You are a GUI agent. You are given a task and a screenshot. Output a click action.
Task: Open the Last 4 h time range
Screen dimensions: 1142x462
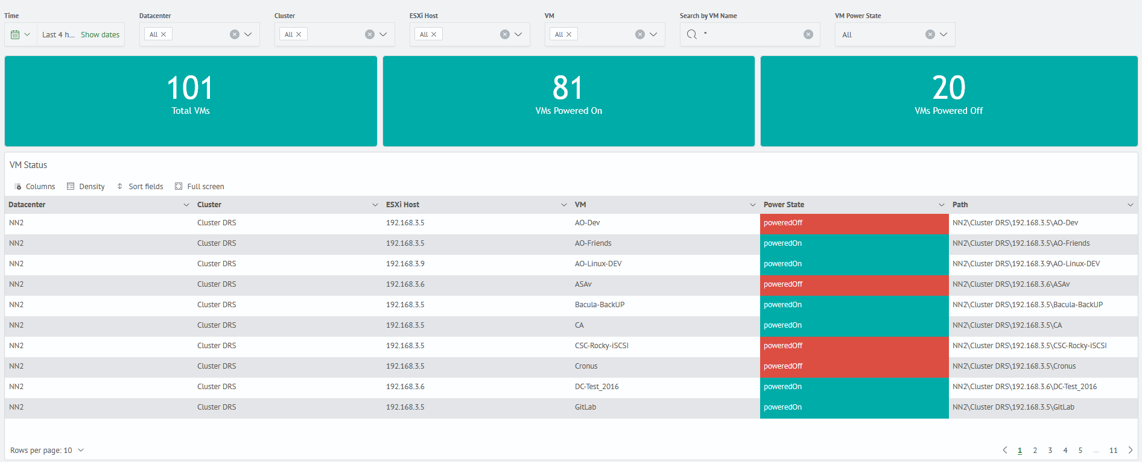pyautogui.click(x=59, y=35)
